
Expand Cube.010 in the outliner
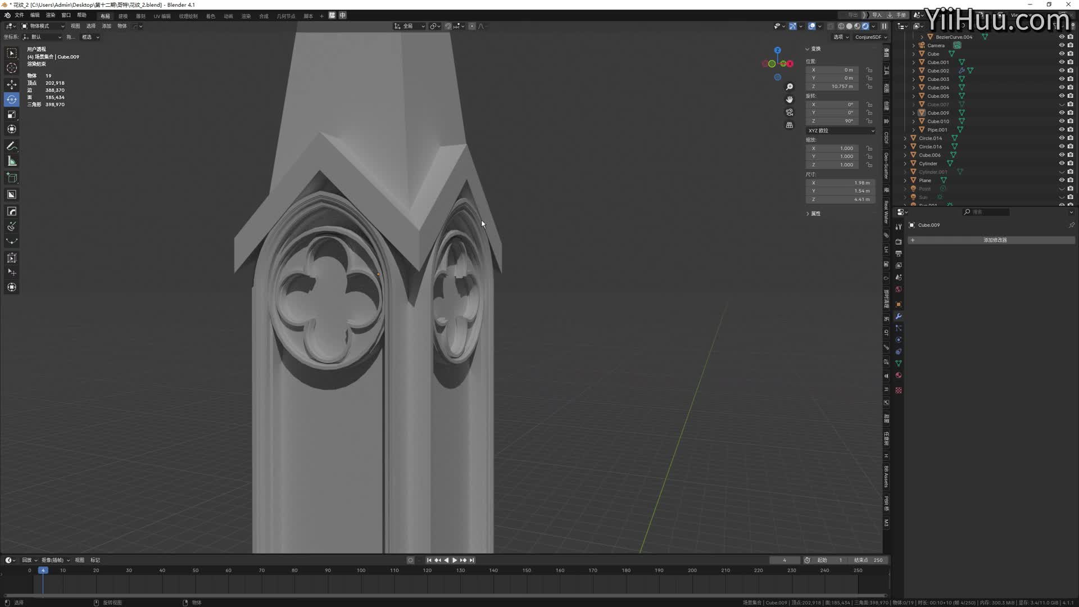coord(914,121)
